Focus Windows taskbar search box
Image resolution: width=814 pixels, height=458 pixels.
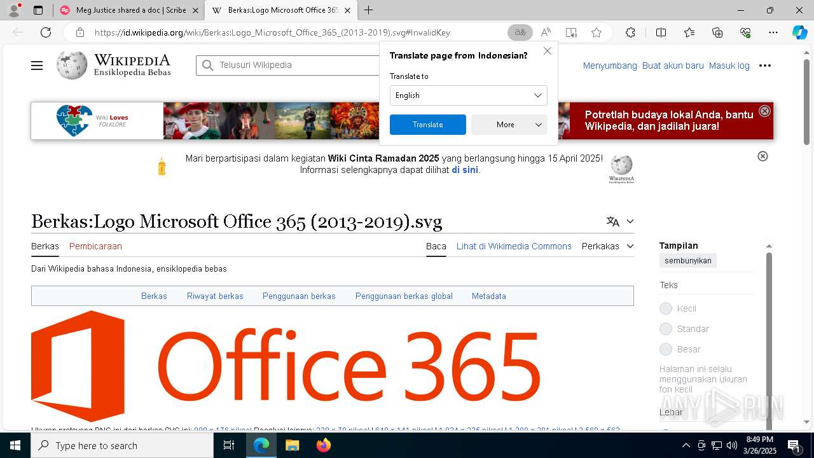[x=122, y=445]
